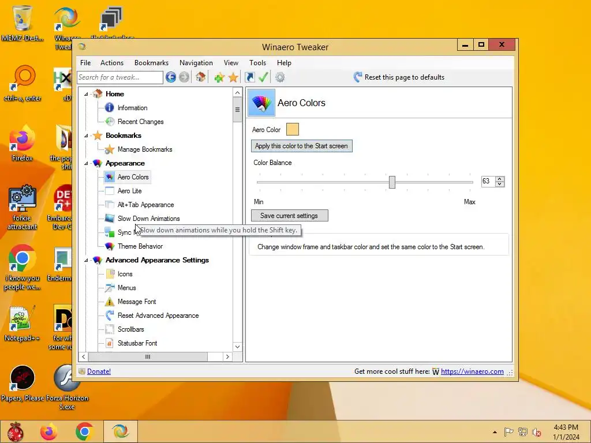Click the green checkmark toolbar icon

tap(263, 77)
